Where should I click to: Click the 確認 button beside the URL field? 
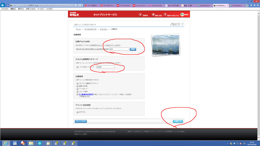(x=133, y=49)
